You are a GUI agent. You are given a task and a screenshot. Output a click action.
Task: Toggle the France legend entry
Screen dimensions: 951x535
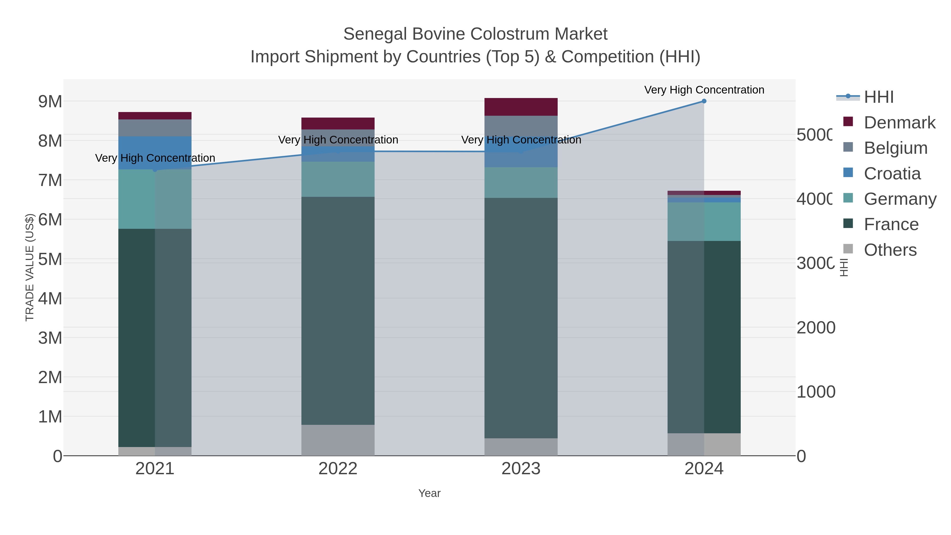coord(881,224)
